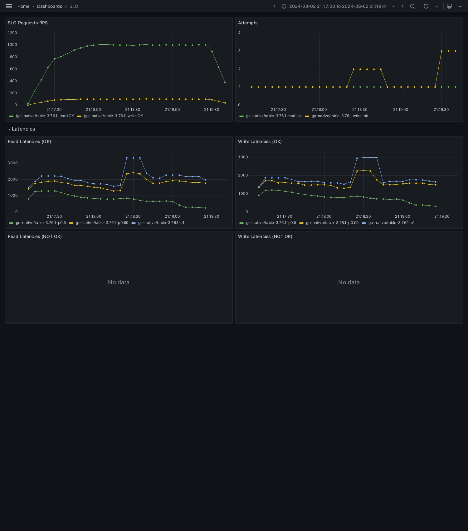This screenshot has width=468, height=531.
Task: Click blue p1 swatch in Read Latencies legend
Action: click(x=134, y=223)
